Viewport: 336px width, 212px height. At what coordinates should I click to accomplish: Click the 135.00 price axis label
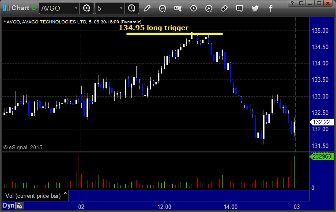tap(320, 30)
